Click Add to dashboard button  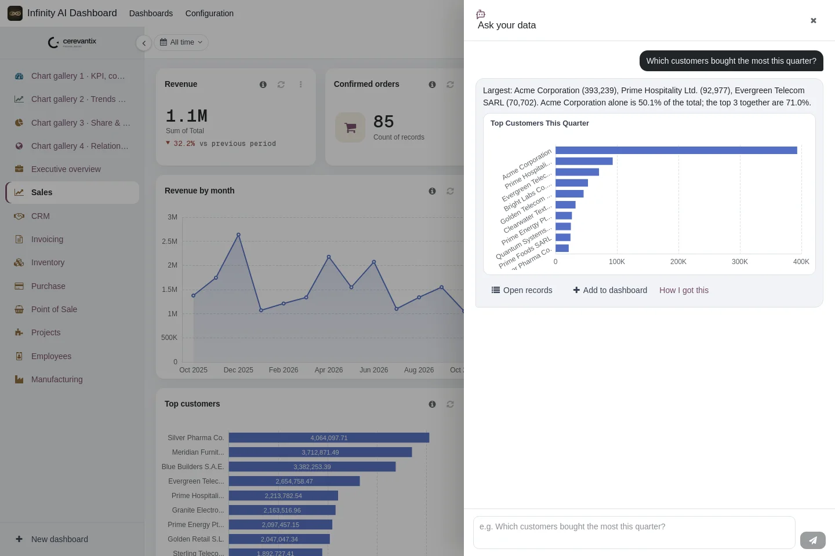coord(610,290)
